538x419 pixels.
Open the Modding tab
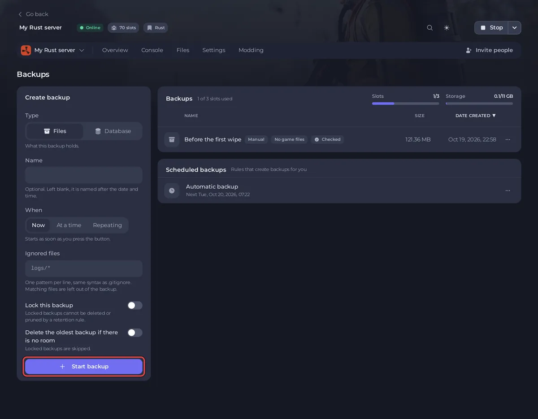pos(251,50)
